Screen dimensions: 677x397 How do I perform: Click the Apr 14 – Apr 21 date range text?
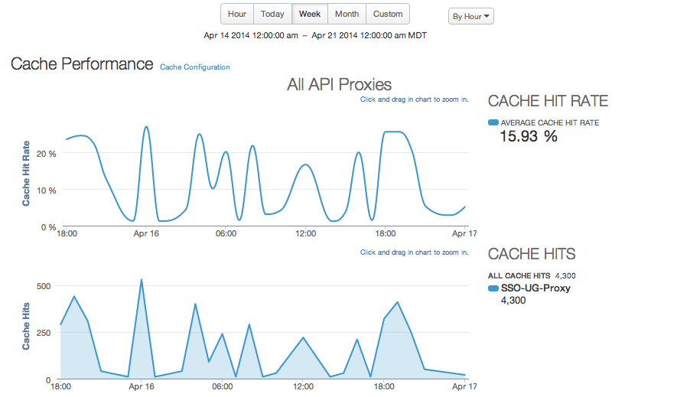[315, 35]
